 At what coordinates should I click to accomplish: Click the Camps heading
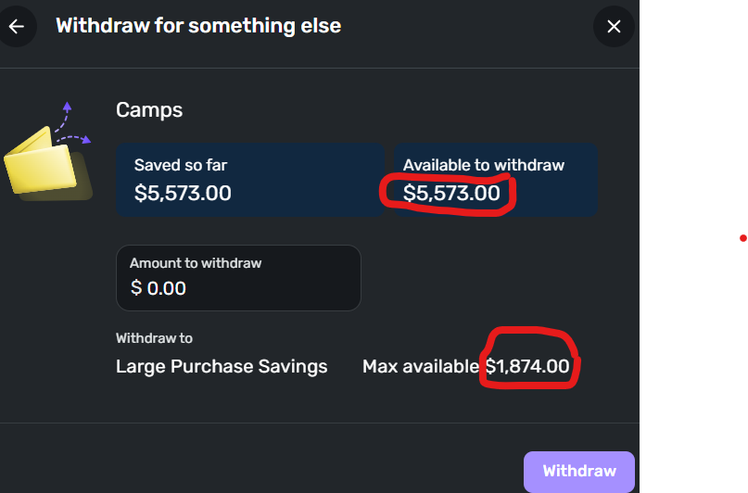149,109
